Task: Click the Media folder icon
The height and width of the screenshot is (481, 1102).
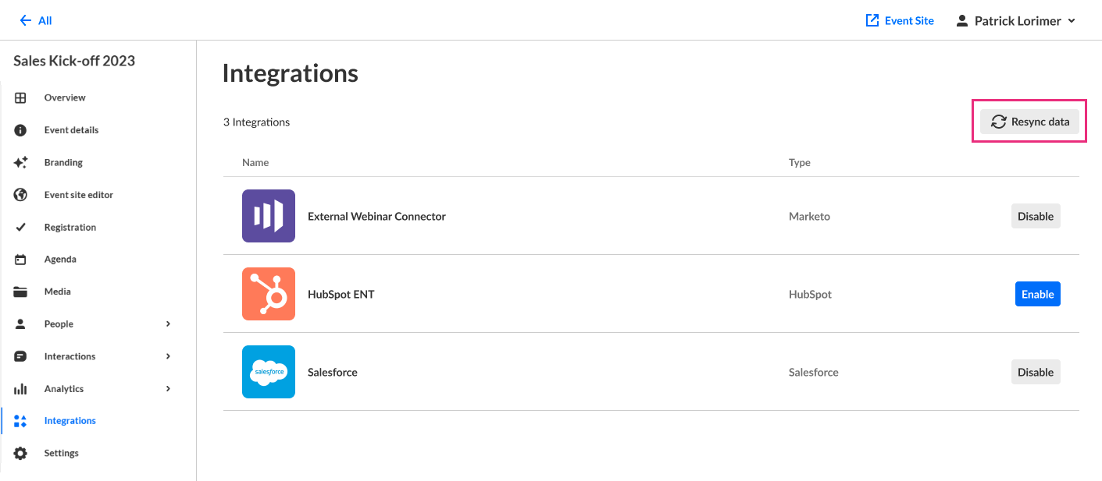Action: point(21,292)
